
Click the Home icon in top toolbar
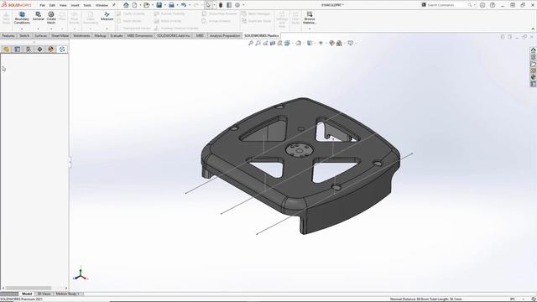click(126, 5)
